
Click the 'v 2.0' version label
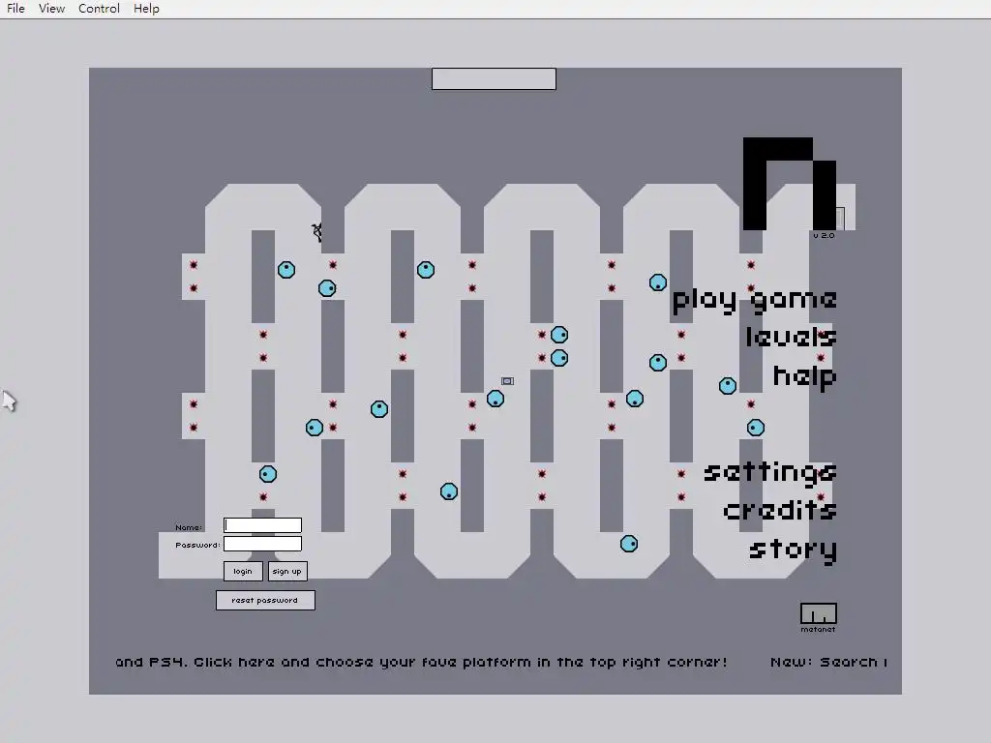click(824, 236)
